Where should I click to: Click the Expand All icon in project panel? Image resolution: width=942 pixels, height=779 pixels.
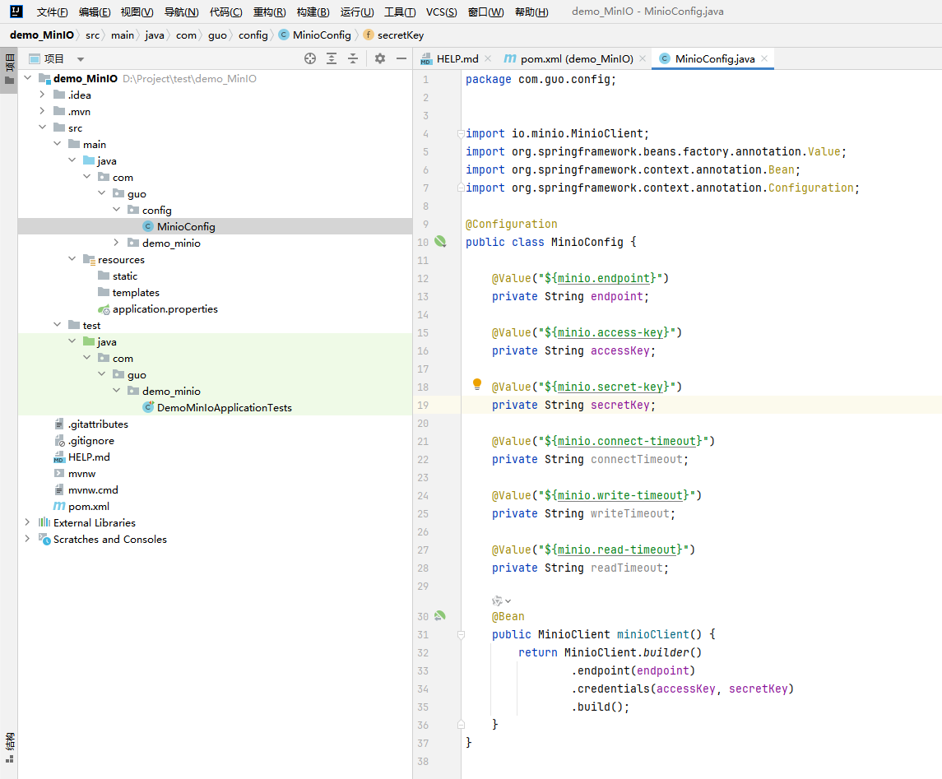332,58
